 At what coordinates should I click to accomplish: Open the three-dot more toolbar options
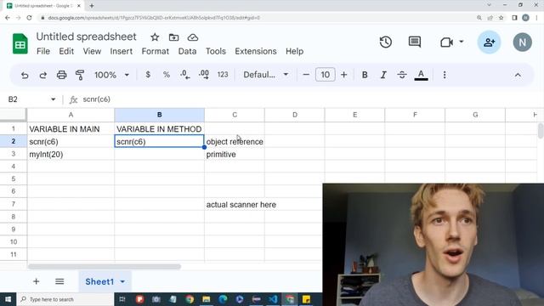point(445,75)
